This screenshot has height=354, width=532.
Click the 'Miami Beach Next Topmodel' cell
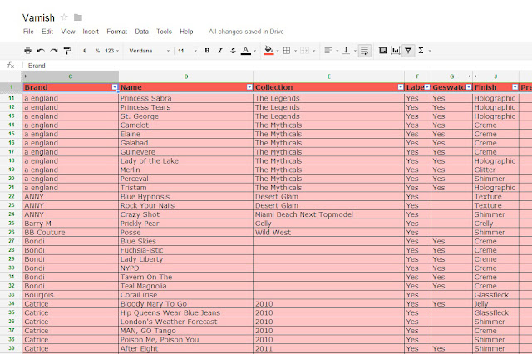(x=329, y=214)
